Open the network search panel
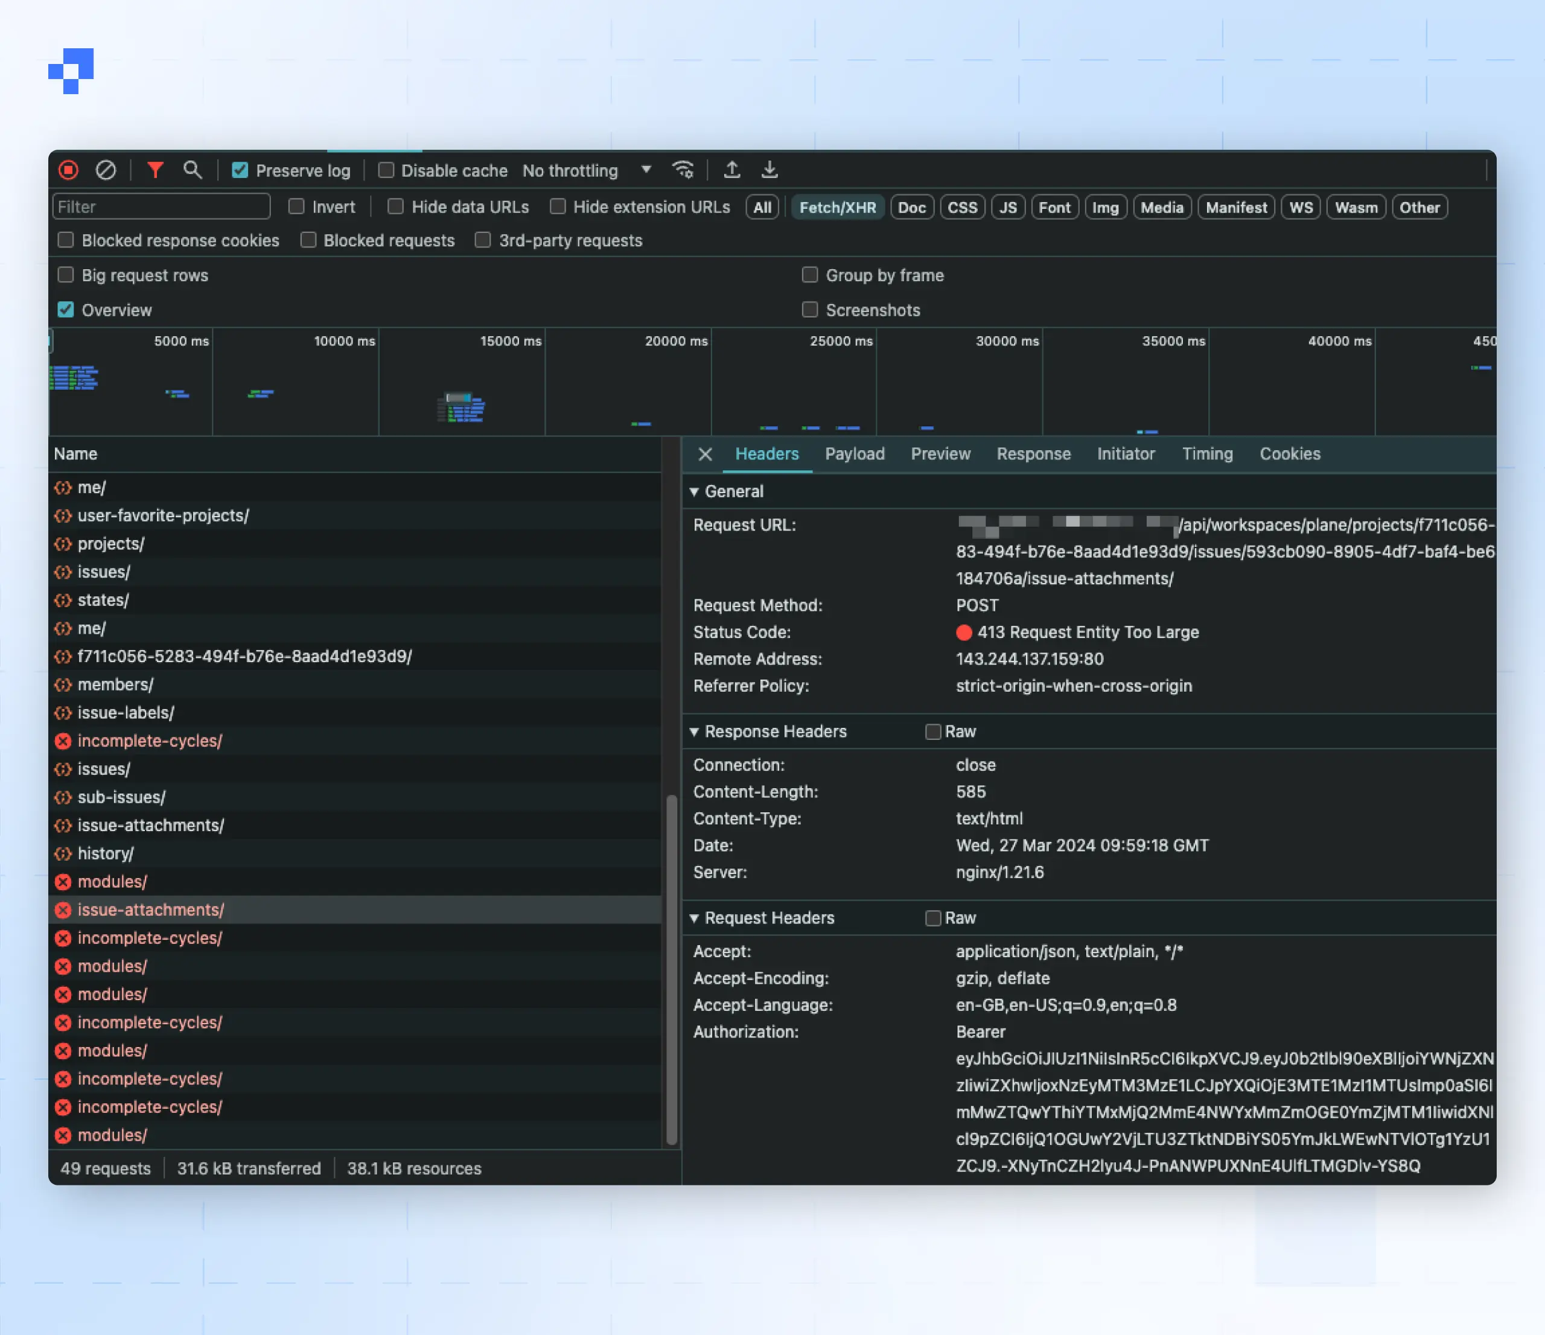The width and height of the screenshot is (1545, 1335). [193, 170]
